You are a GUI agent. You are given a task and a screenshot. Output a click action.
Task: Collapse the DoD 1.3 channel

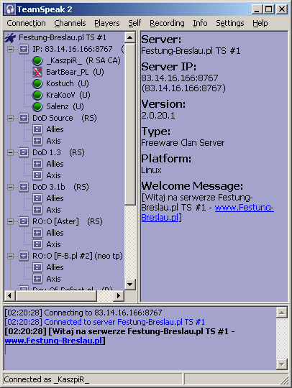[10, 152]
